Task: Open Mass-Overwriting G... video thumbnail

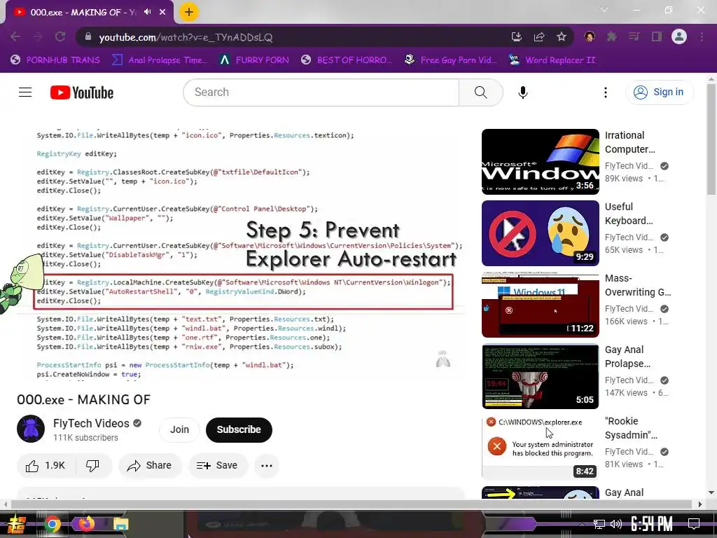Action: coord(541,305)
